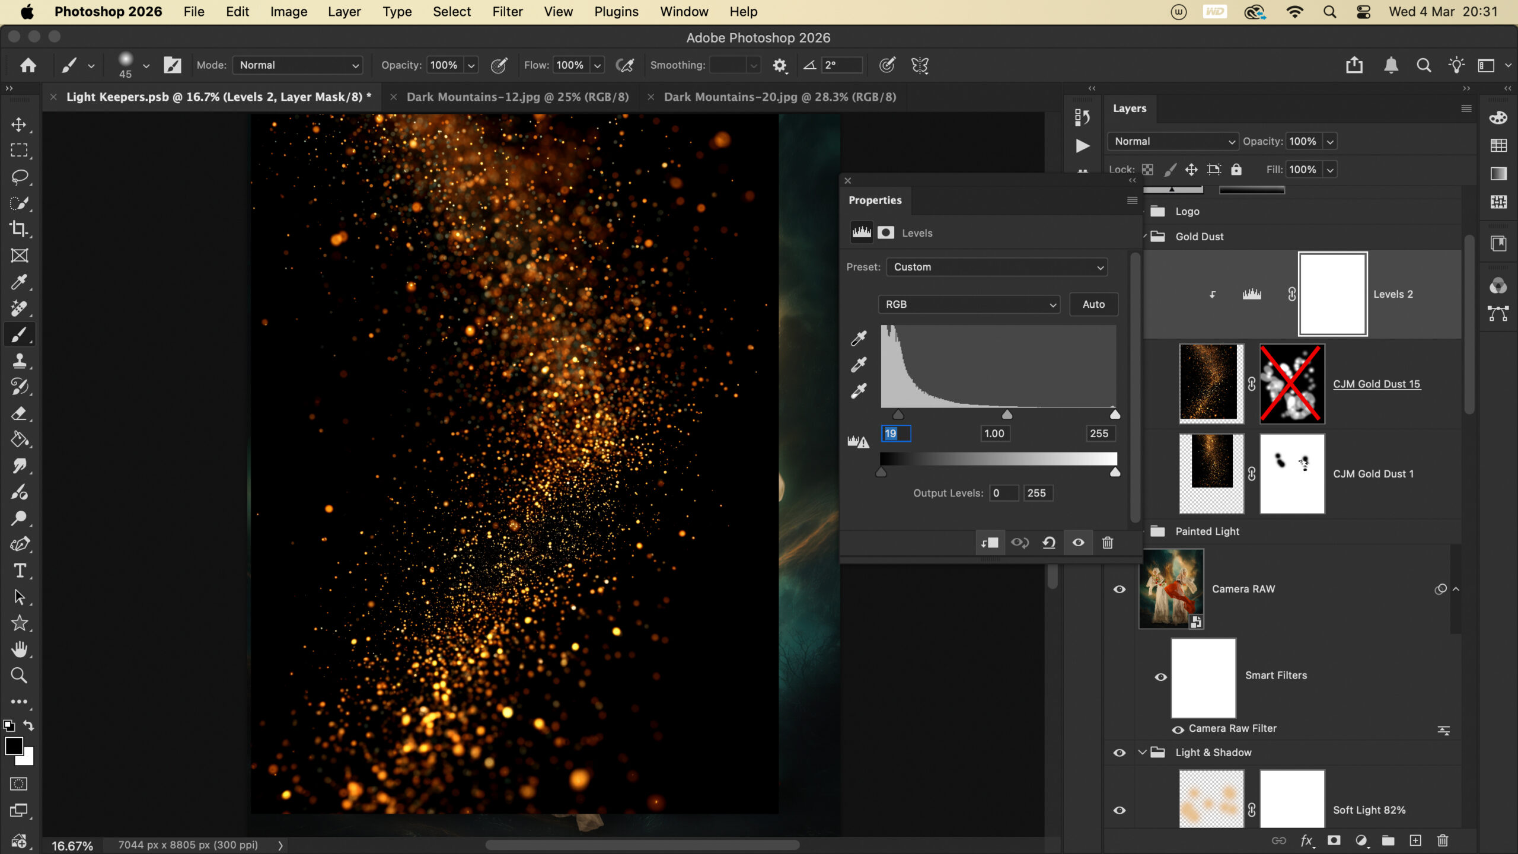Viewport: 1518px width, 854px height.
Task: Select the Crop tool
Action: pos(19,229)
